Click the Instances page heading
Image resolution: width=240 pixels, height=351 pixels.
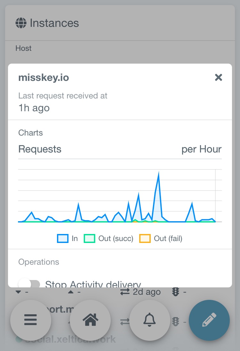point(54,23)
